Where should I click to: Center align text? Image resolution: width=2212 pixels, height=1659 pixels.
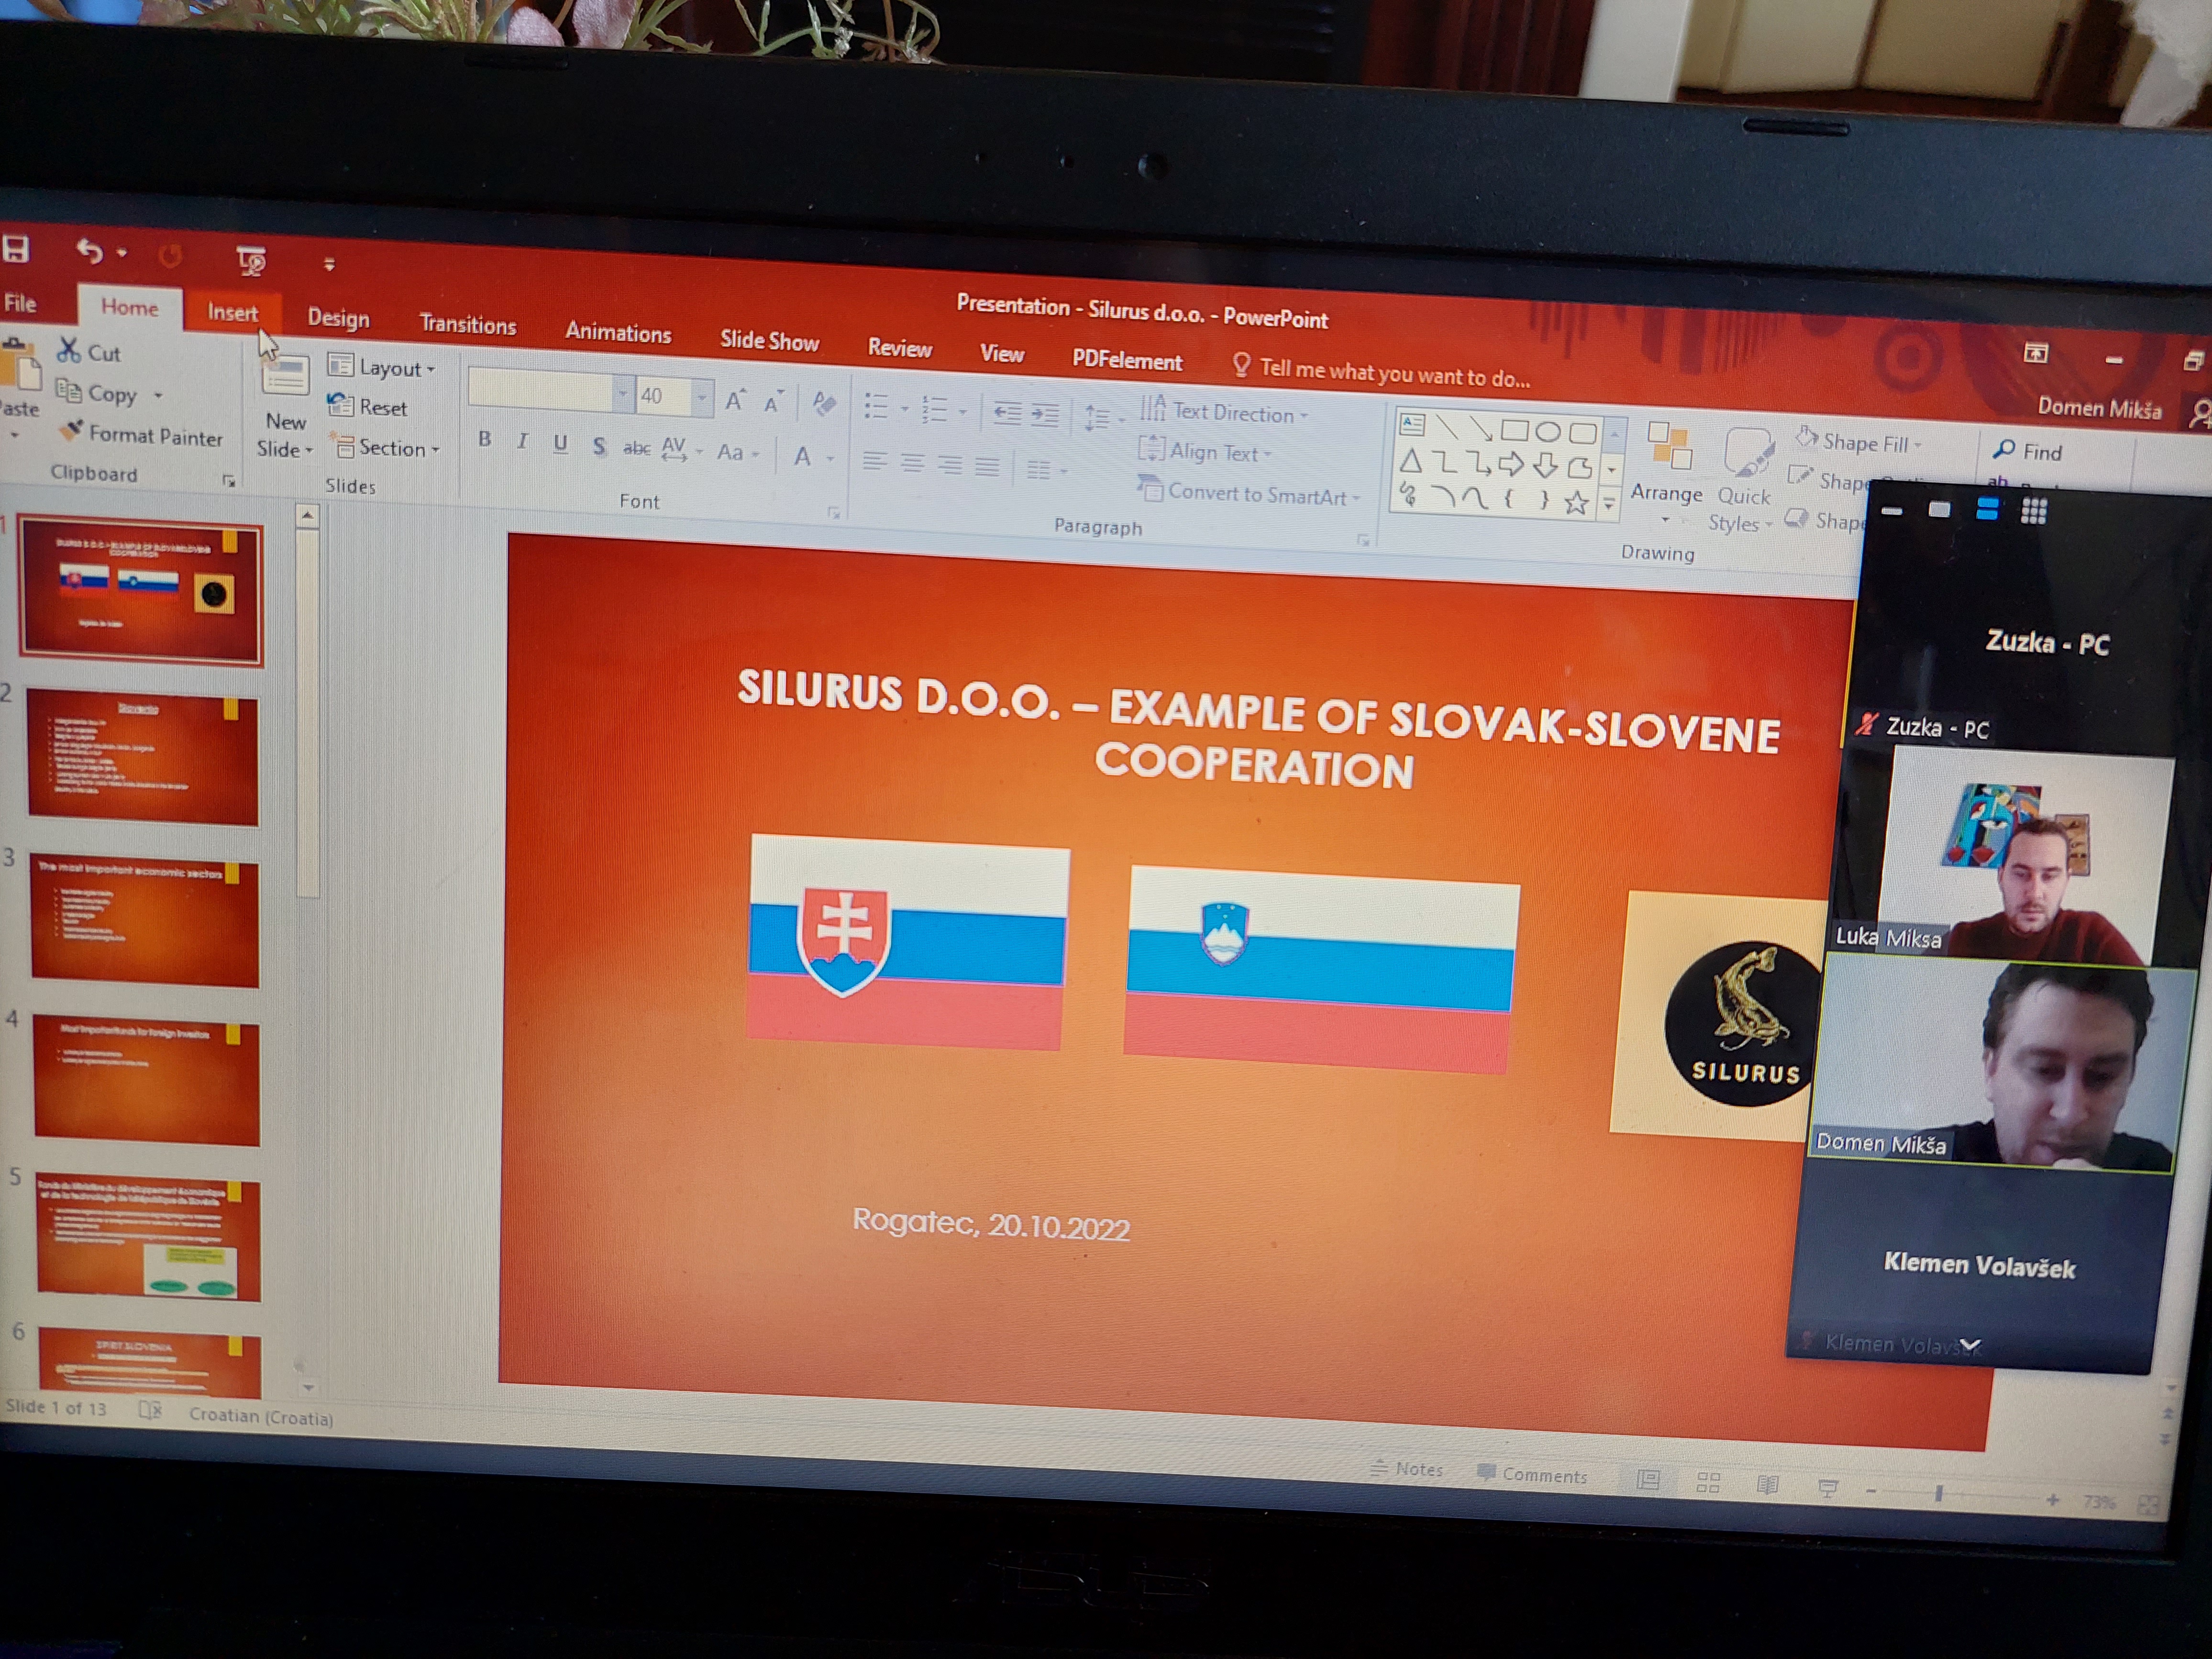pos(912,464)
